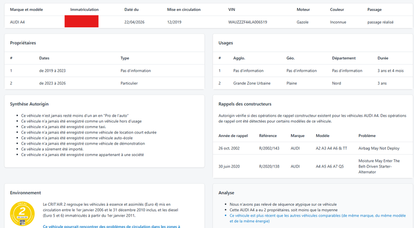This screenshot has height=228, width=414.
Task: Select the recall reference R/2020/138
Action: [x=269, y=166]
